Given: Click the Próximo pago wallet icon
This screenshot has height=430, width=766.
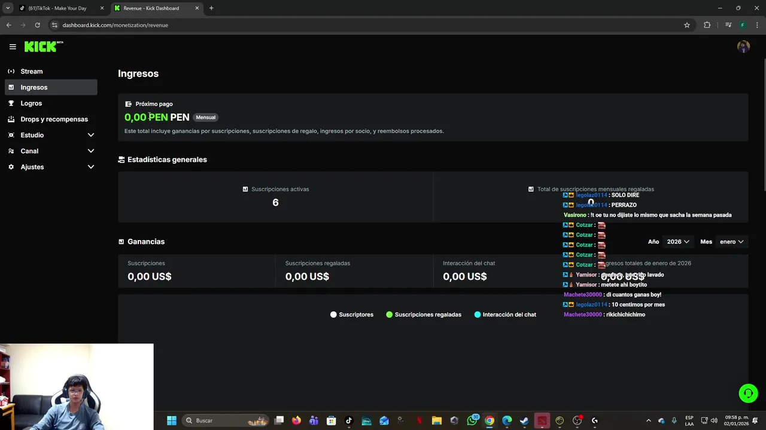Looking at the screenshot, I should point(128,104).
